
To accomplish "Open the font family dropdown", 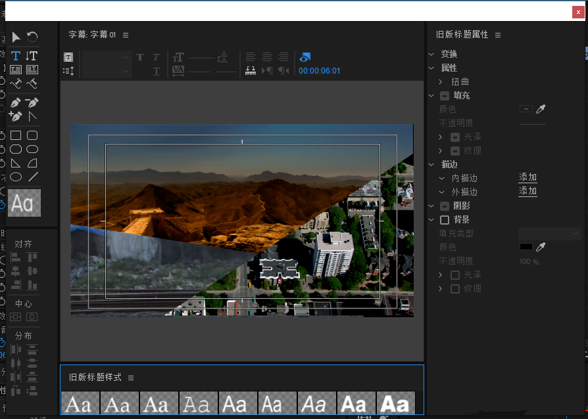I will (x=107, y=57).
